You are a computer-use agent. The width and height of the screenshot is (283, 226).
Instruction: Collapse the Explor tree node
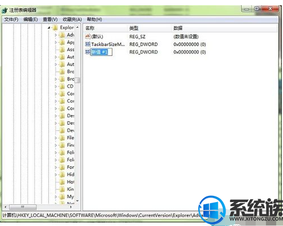coord(49,28)
